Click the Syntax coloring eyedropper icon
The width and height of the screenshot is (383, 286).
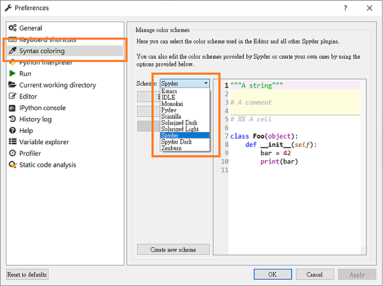(13, 51)
